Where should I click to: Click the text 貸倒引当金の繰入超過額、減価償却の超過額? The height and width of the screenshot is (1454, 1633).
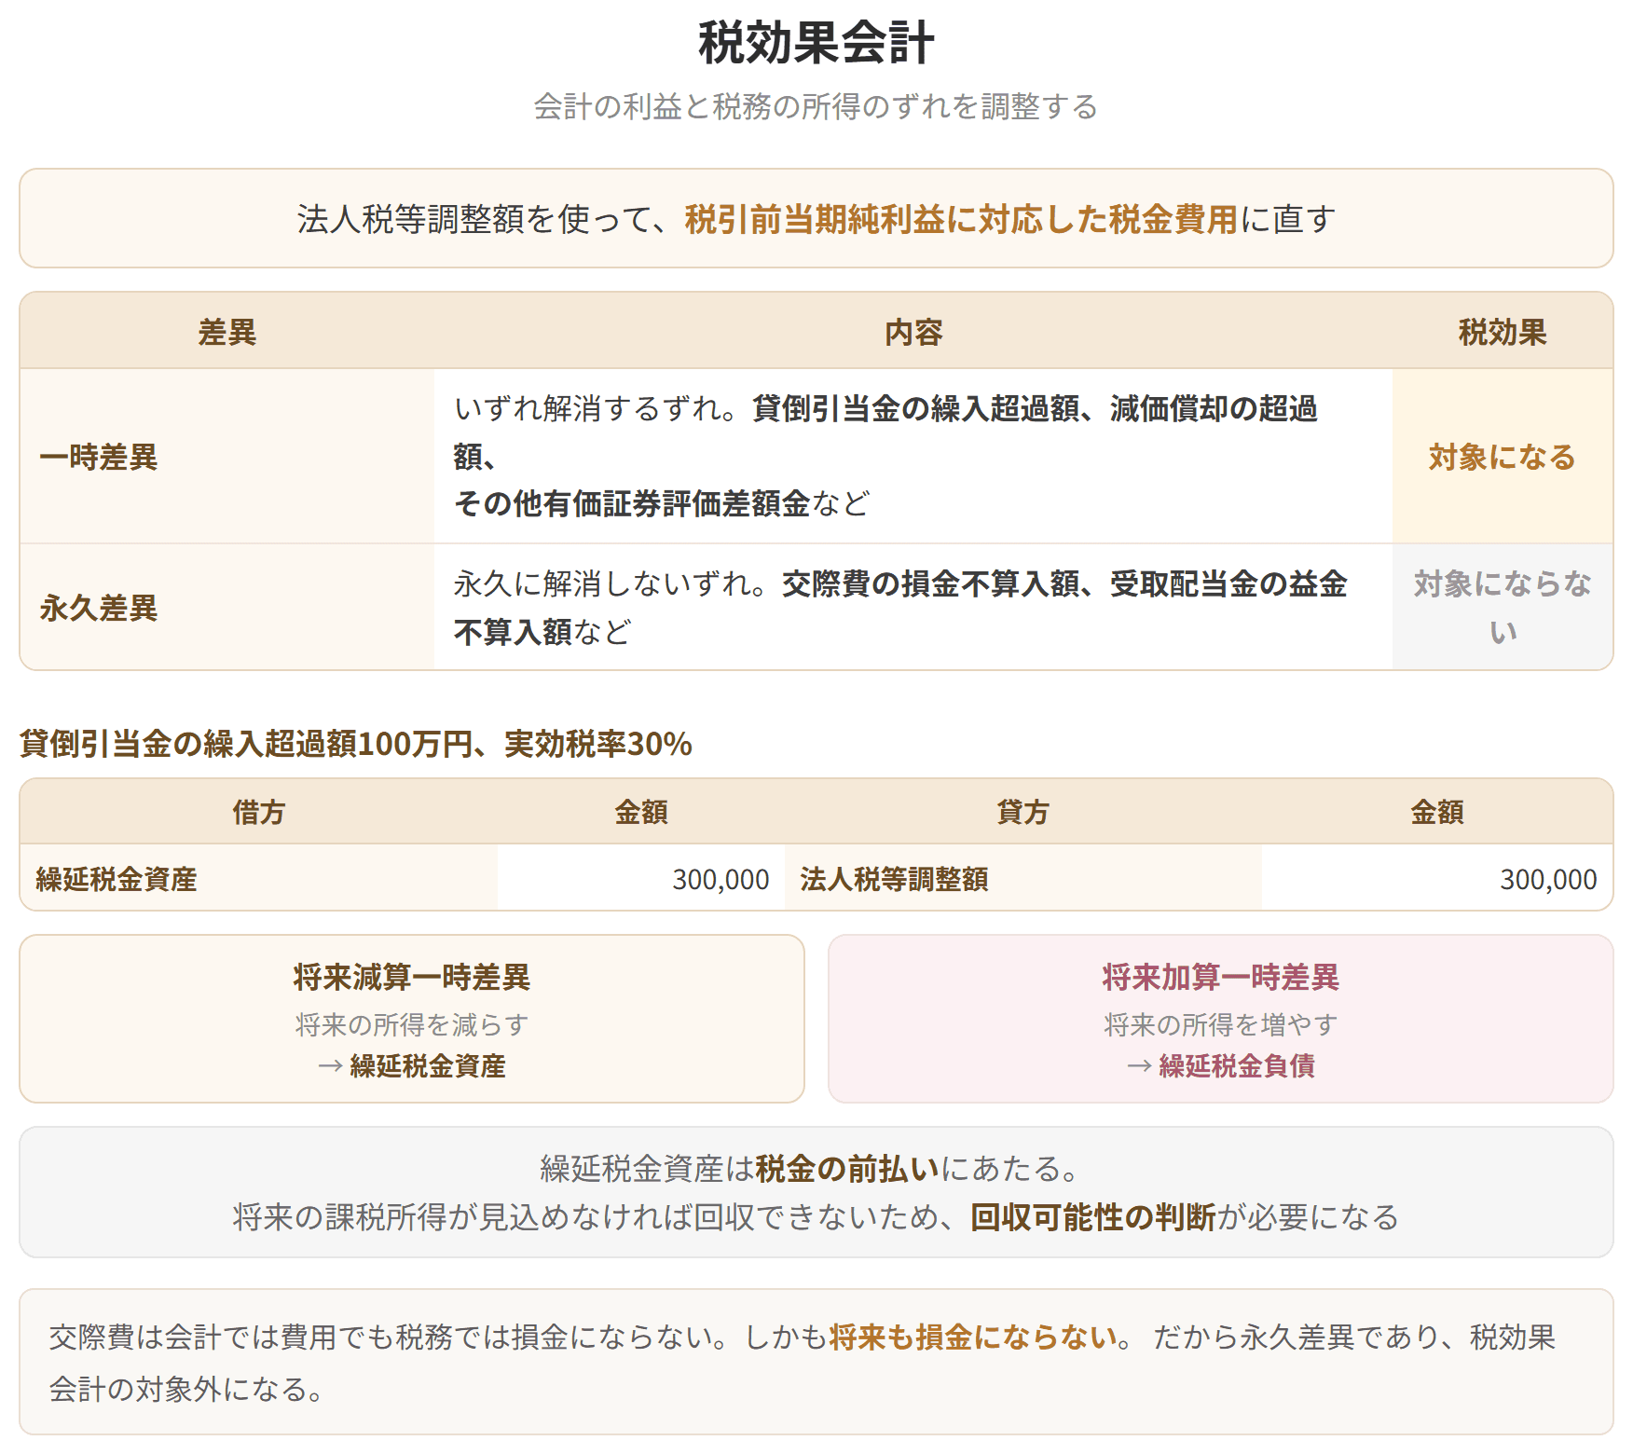(885, 432)
